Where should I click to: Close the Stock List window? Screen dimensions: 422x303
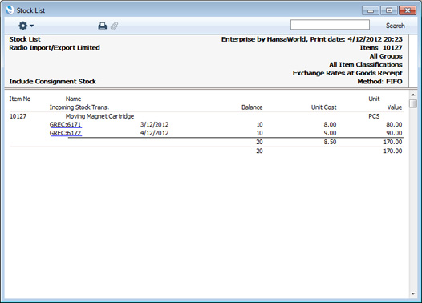[408, 10]
